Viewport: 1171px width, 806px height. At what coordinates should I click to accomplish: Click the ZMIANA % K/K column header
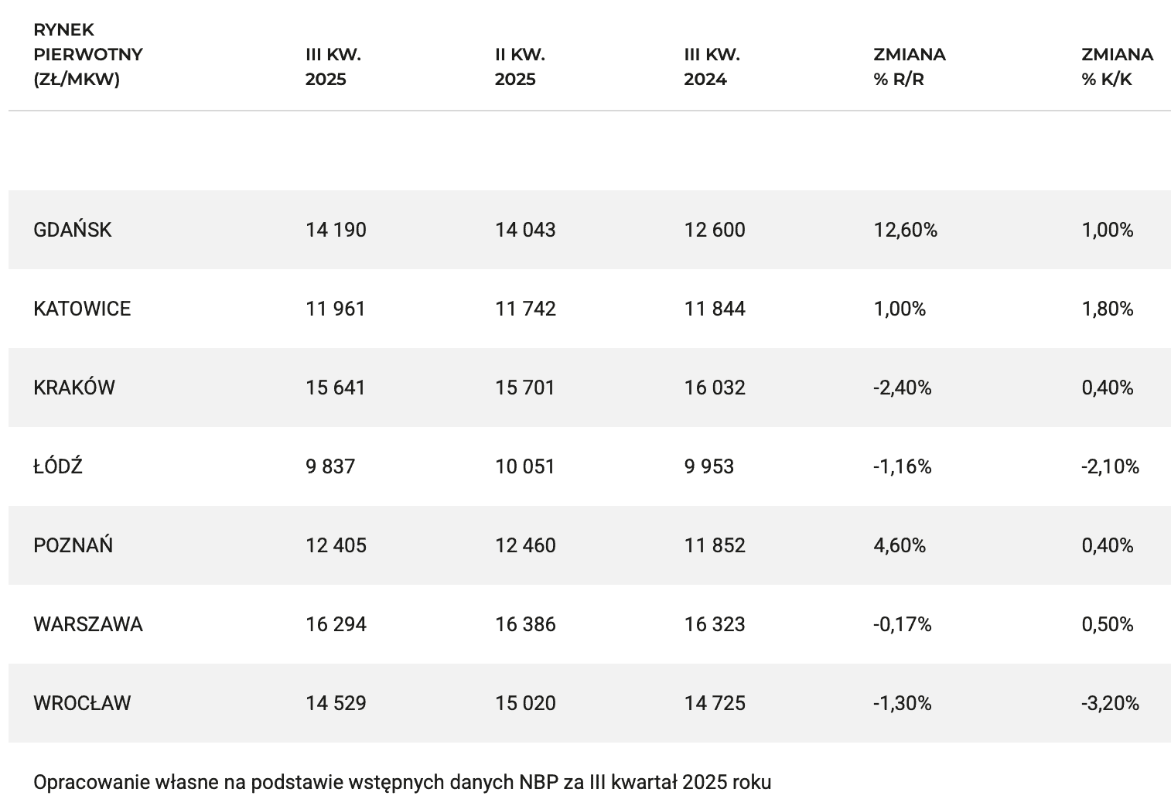coord(1117,67)
